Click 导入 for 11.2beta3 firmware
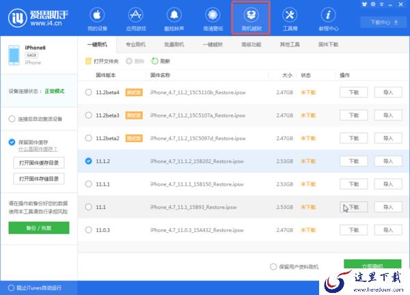410x295 pixels. click(388, 115)
